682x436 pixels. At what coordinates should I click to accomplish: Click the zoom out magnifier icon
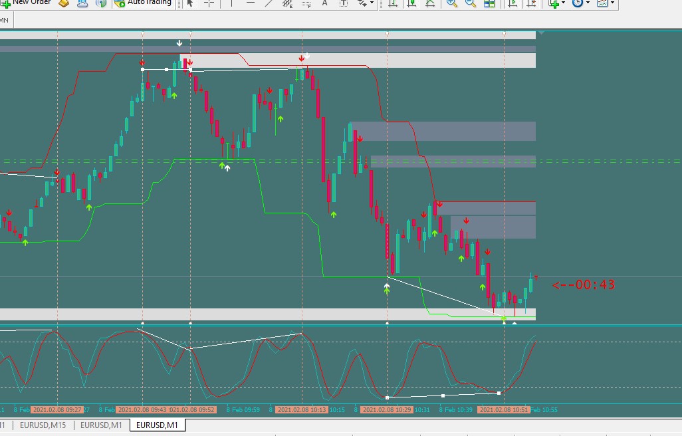tap(470, 3)
